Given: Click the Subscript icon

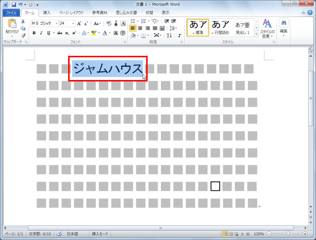Looking at the screenshot, I should (67, 33).
